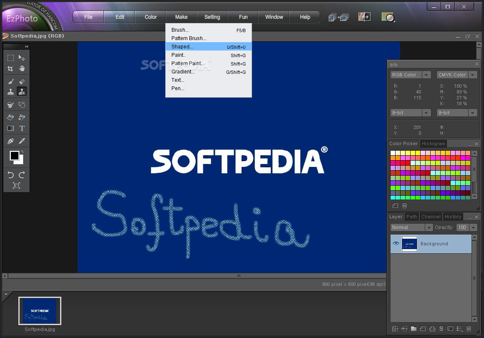Click the photo compare icon in header

click(364, 17)
